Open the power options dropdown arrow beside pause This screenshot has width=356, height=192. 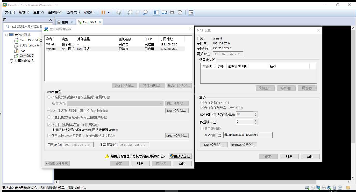point(109,12)
